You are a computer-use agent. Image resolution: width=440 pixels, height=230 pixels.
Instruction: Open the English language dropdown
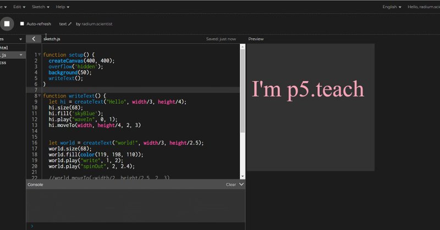[392, 7]
